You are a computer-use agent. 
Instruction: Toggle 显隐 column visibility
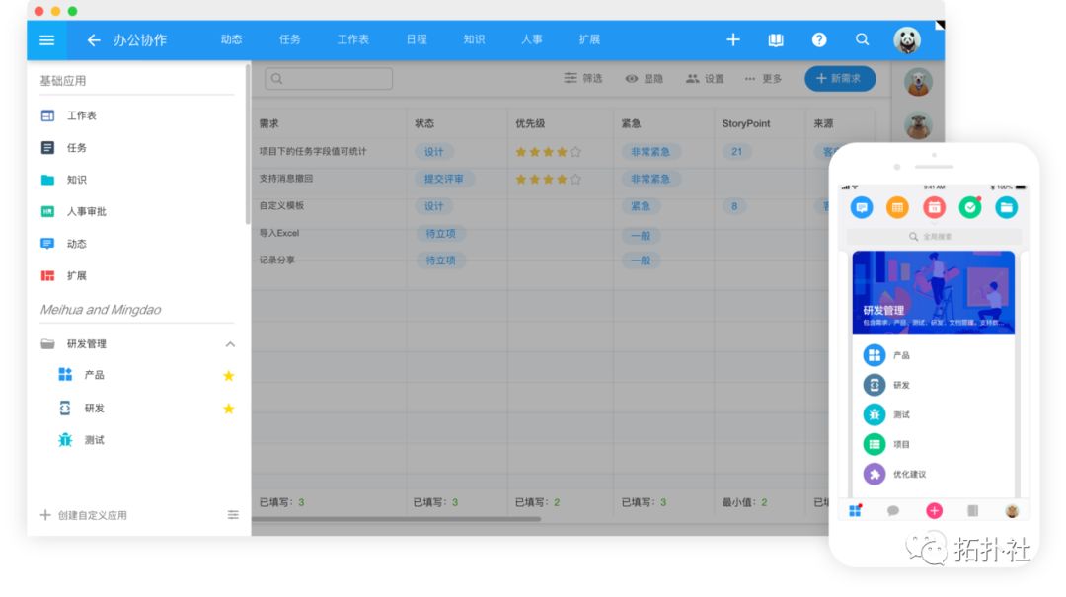[x=644, y=79]
